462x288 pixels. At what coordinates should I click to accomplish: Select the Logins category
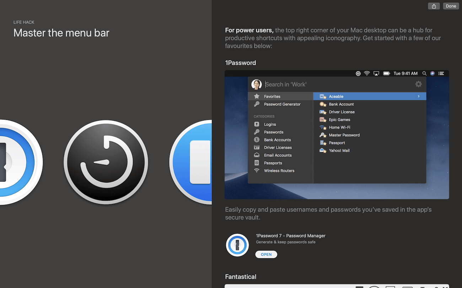tap(270, 124)
